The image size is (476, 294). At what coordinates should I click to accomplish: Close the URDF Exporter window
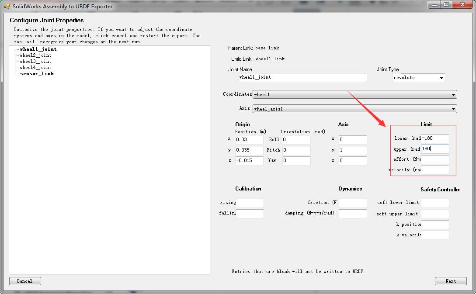tap(462, 4)
